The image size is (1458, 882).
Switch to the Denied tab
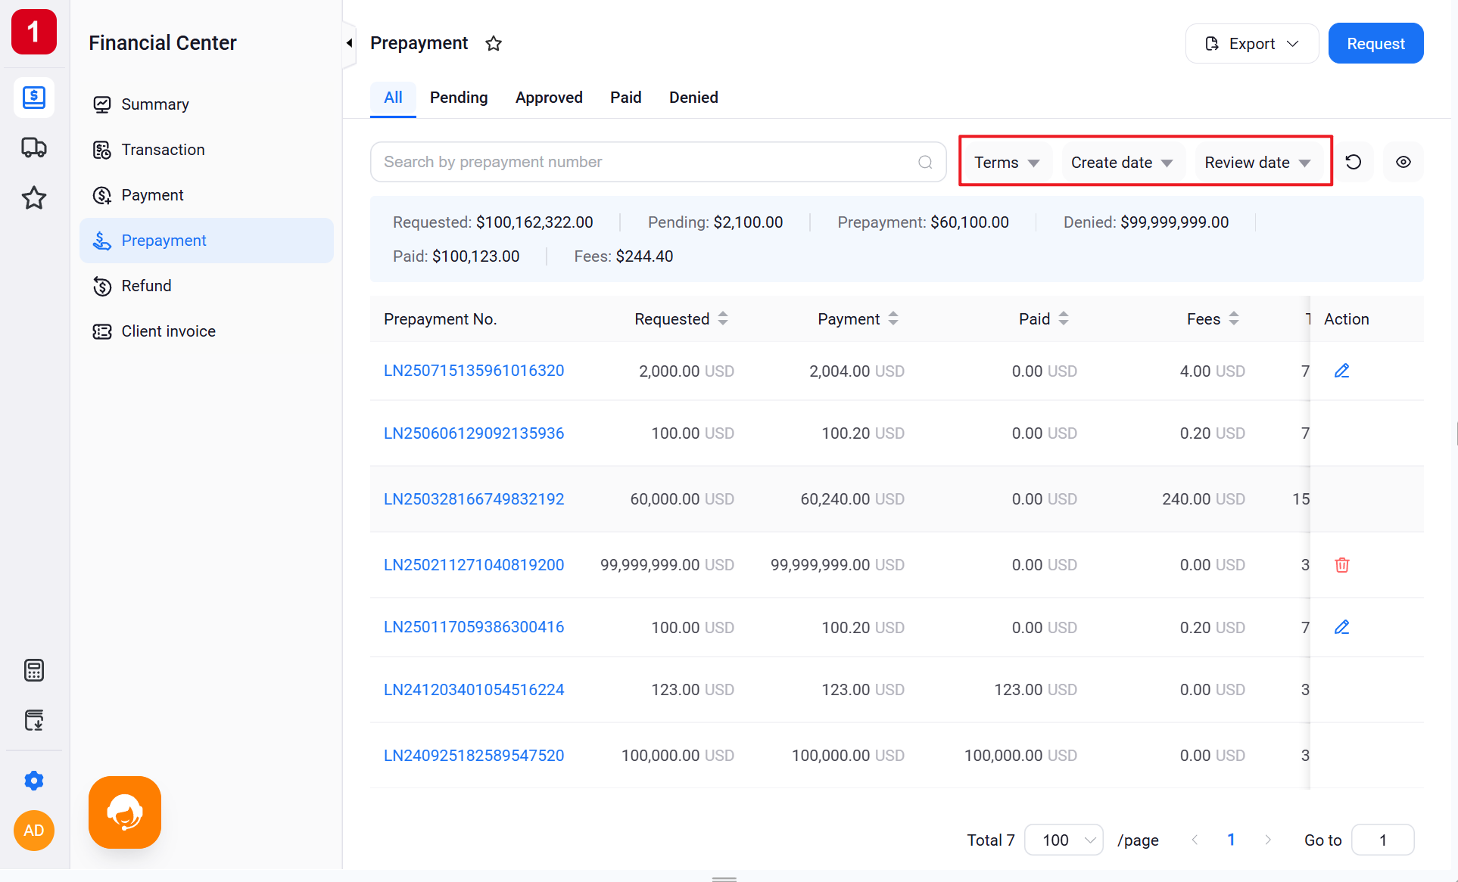(693, 98)
